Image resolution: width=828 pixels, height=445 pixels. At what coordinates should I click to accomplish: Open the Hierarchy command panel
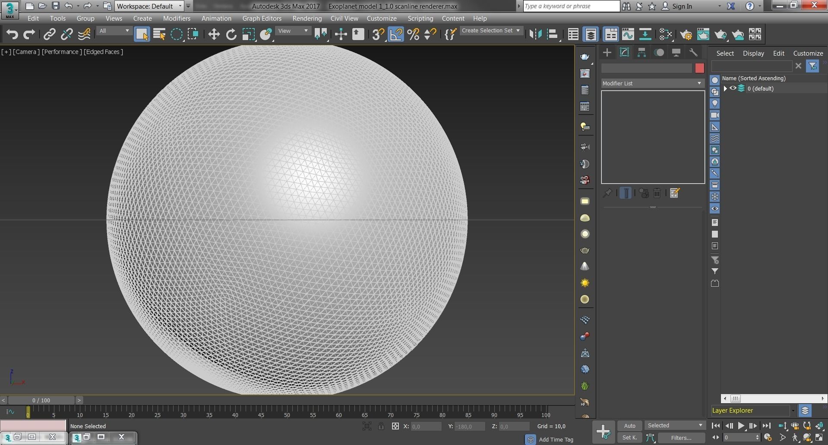[x=642, y=53]
